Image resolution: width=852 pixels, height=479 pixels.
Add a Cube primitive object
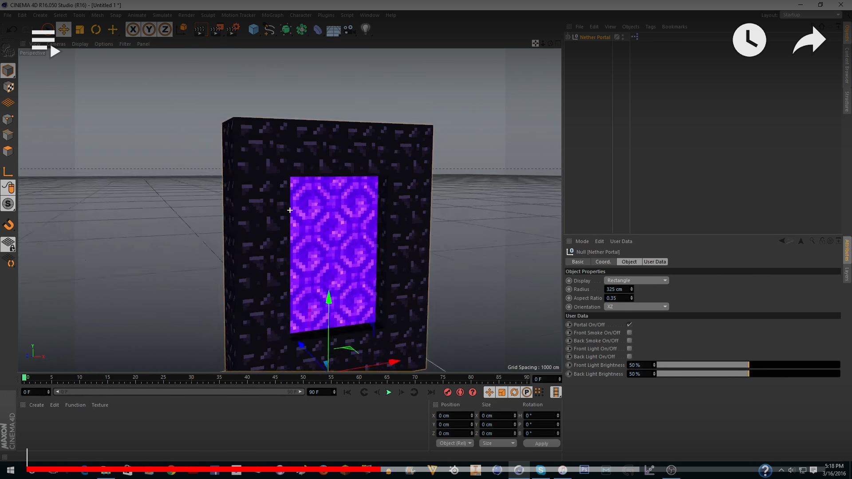pos(253,30)
